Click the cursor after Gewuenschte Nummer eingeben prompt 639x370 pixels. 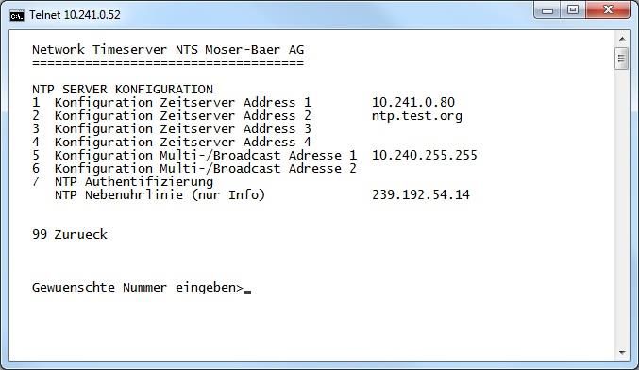pos(247,292)
